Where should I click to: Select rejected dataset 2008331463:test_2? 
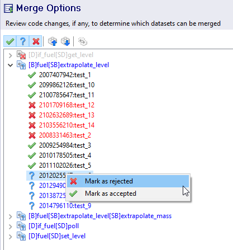pyautogui.click(x=65, y=135)
